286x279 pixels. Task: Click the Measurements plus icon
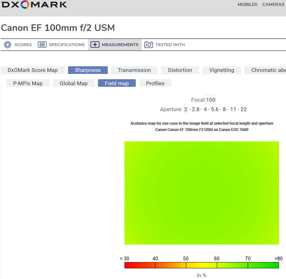click(95, 45)
